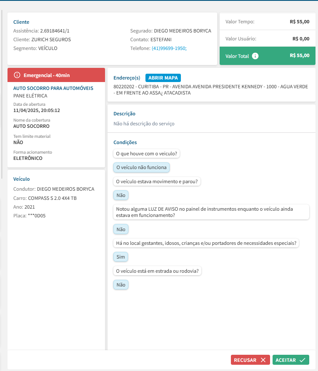The width and height of the screenshot is (318, 371).
Task: Refuse the service with RECUSAR button
Action: coord(250,360)
